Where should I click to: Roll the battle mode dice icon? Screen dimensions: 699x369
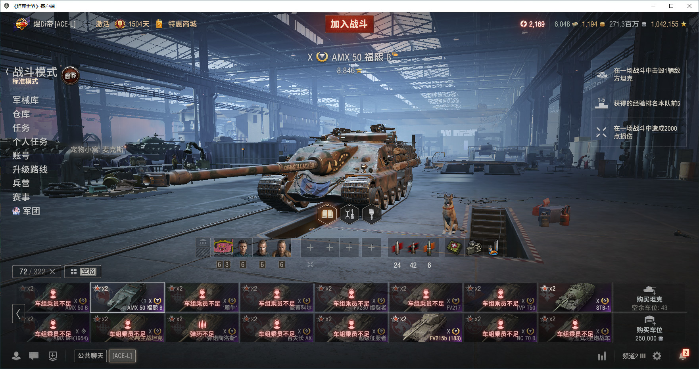(70, 75)
